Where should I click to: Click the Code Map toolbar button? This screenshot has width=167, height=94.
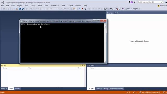coord(109,9)
